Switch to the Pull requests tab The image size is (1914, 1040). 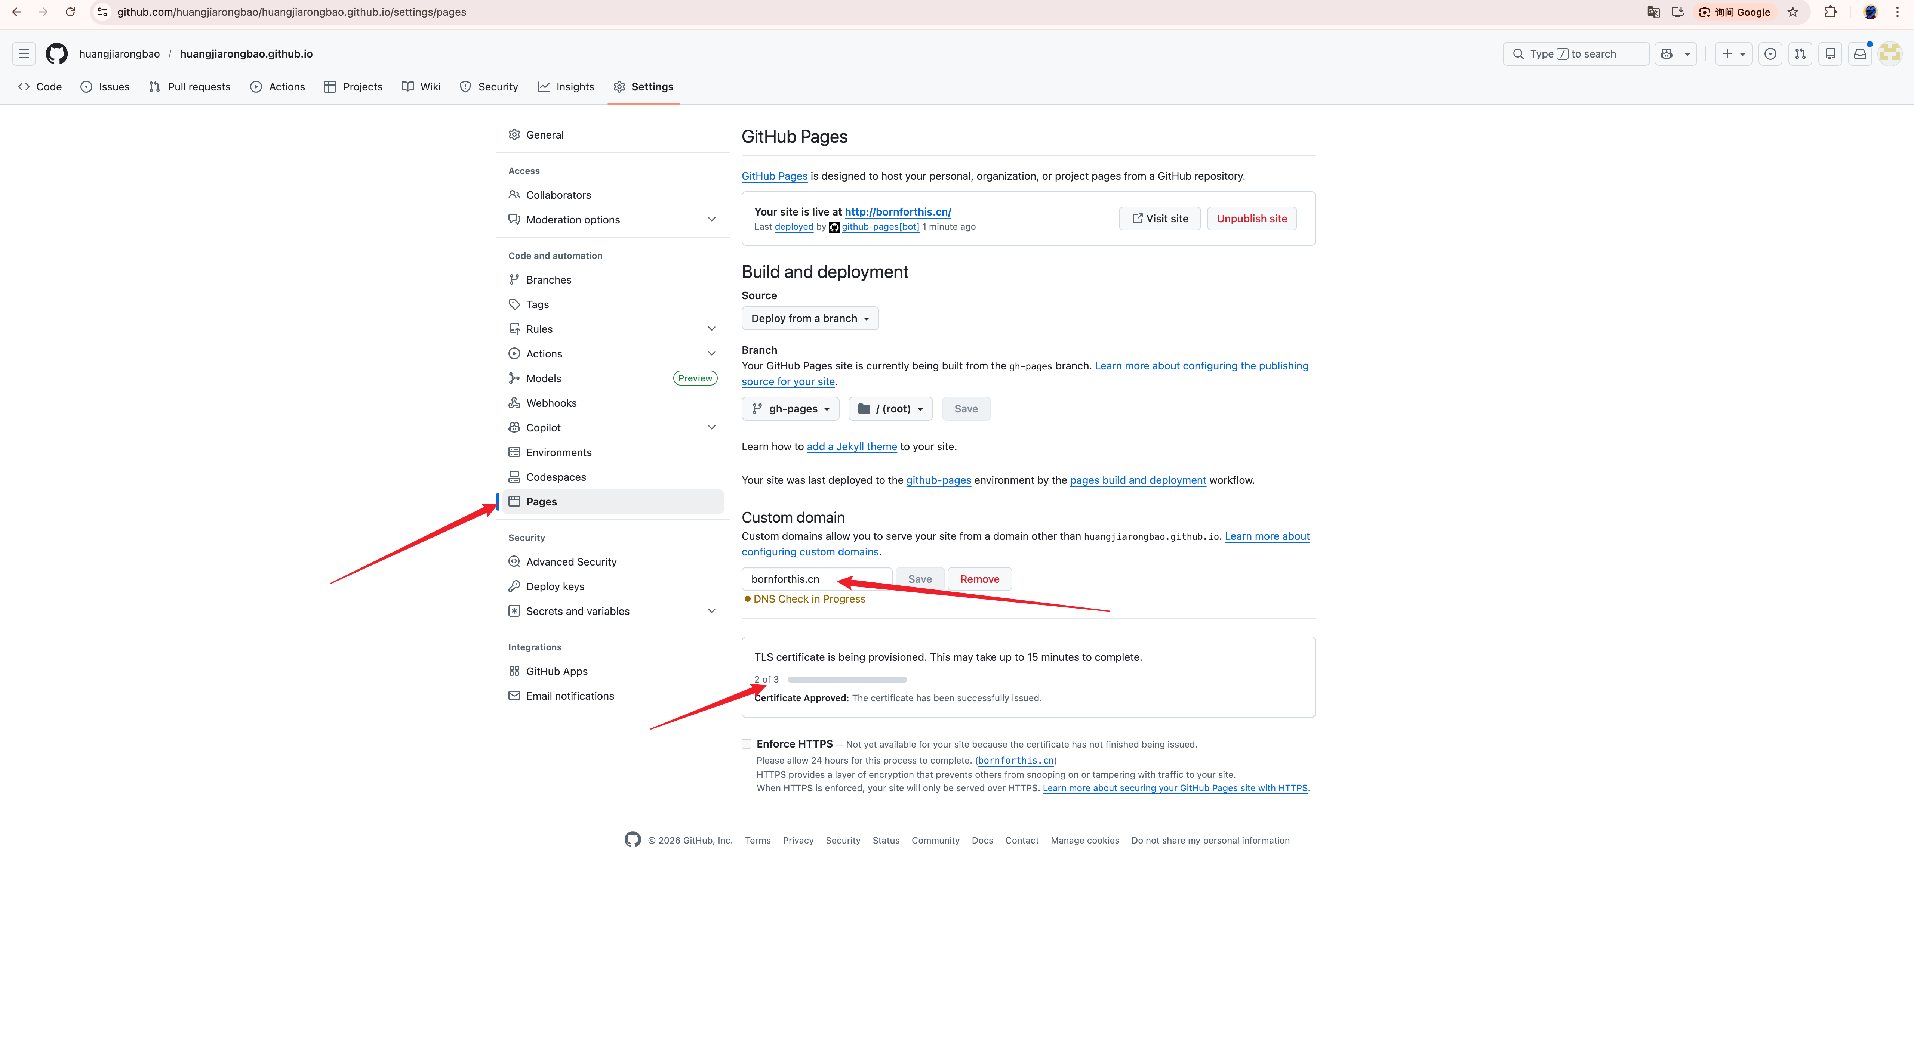pyautogui.click(x=190, y=87)
